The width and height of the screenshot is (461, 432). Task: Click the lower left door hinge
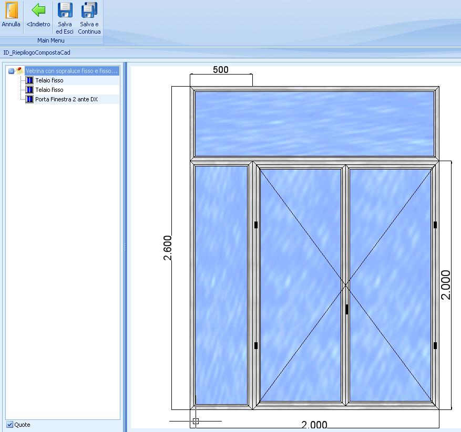click(x=256, y=346)
